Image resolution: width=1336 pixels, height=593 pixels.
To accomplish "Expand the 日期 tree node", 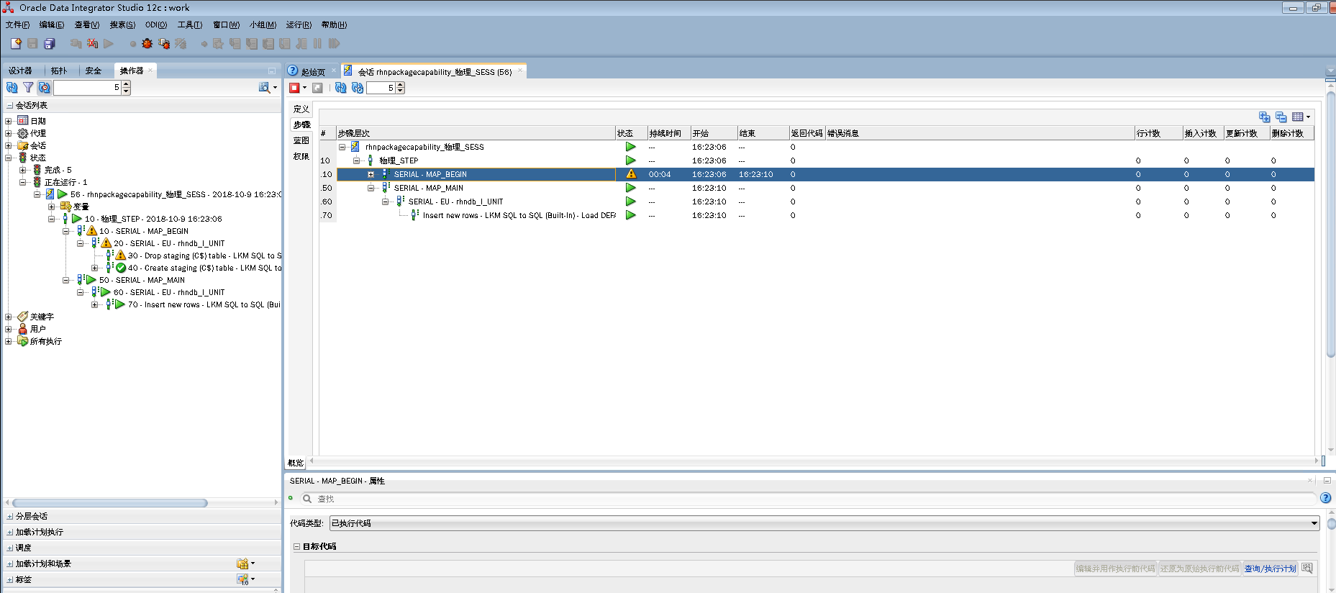I will point(9,121).
